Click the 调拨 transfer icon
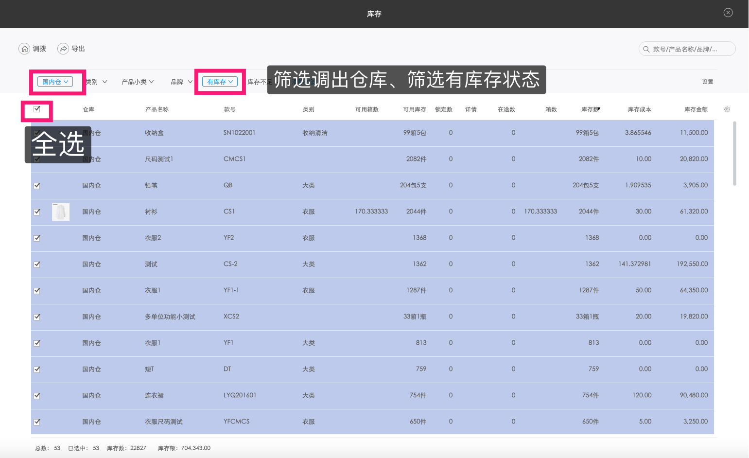The width and height of the screenshot is (749, 458). tap(24, 49)
